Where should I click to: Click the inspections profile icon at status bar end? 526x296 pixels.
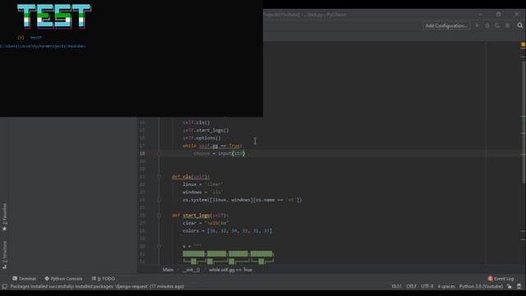point(519,286)
